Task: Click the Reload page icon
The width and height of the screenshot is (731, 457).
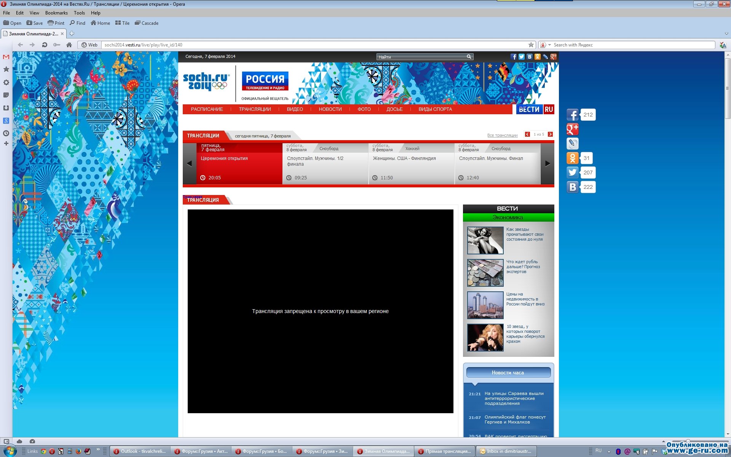Action: [x=45, y=45]
